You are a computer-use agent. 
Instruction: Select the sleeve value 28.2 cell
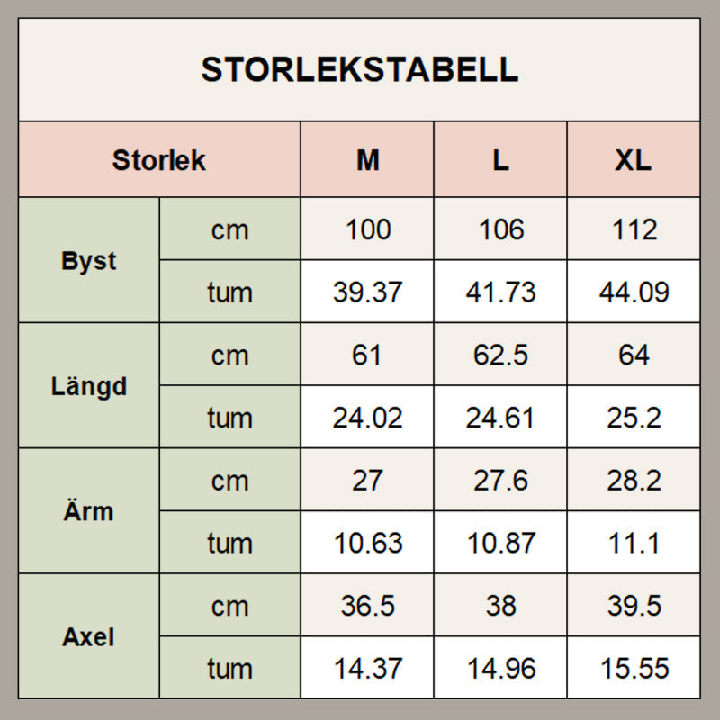pyautogui.click(x=634, y=481)
